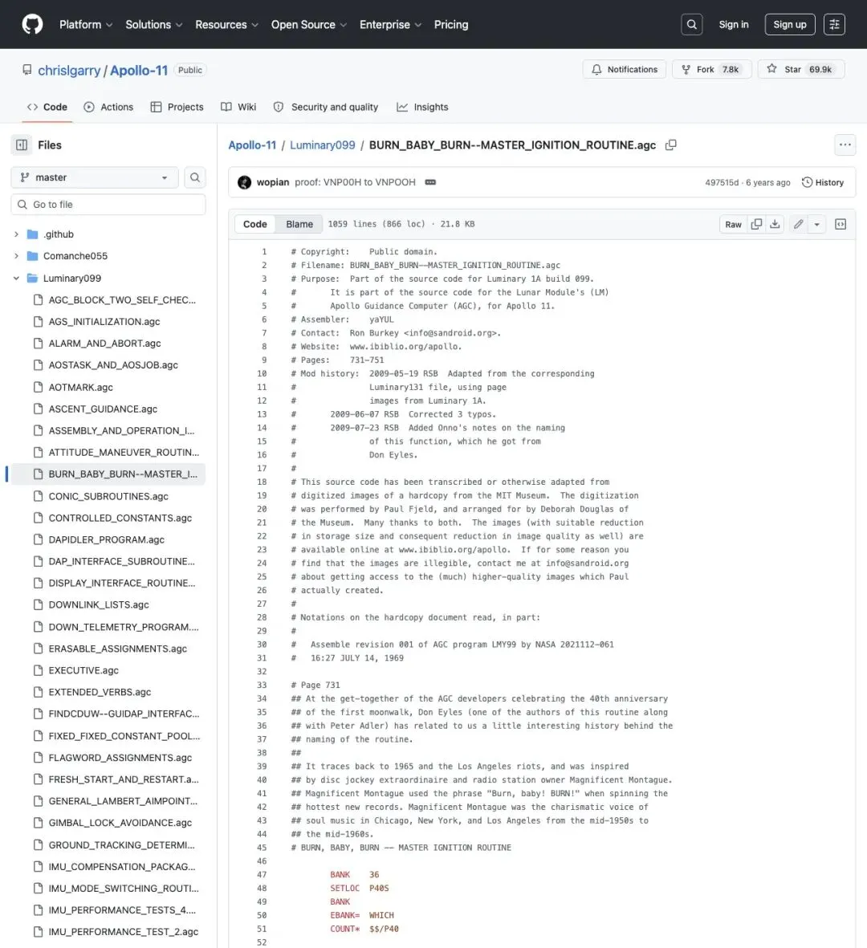Open the search magnifier in header
867x948 pixels.
point(692,24)
